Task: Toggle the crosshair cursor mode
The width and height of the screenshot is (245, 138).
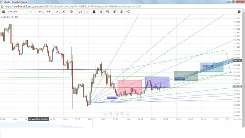Action: [x=101, y=11]
